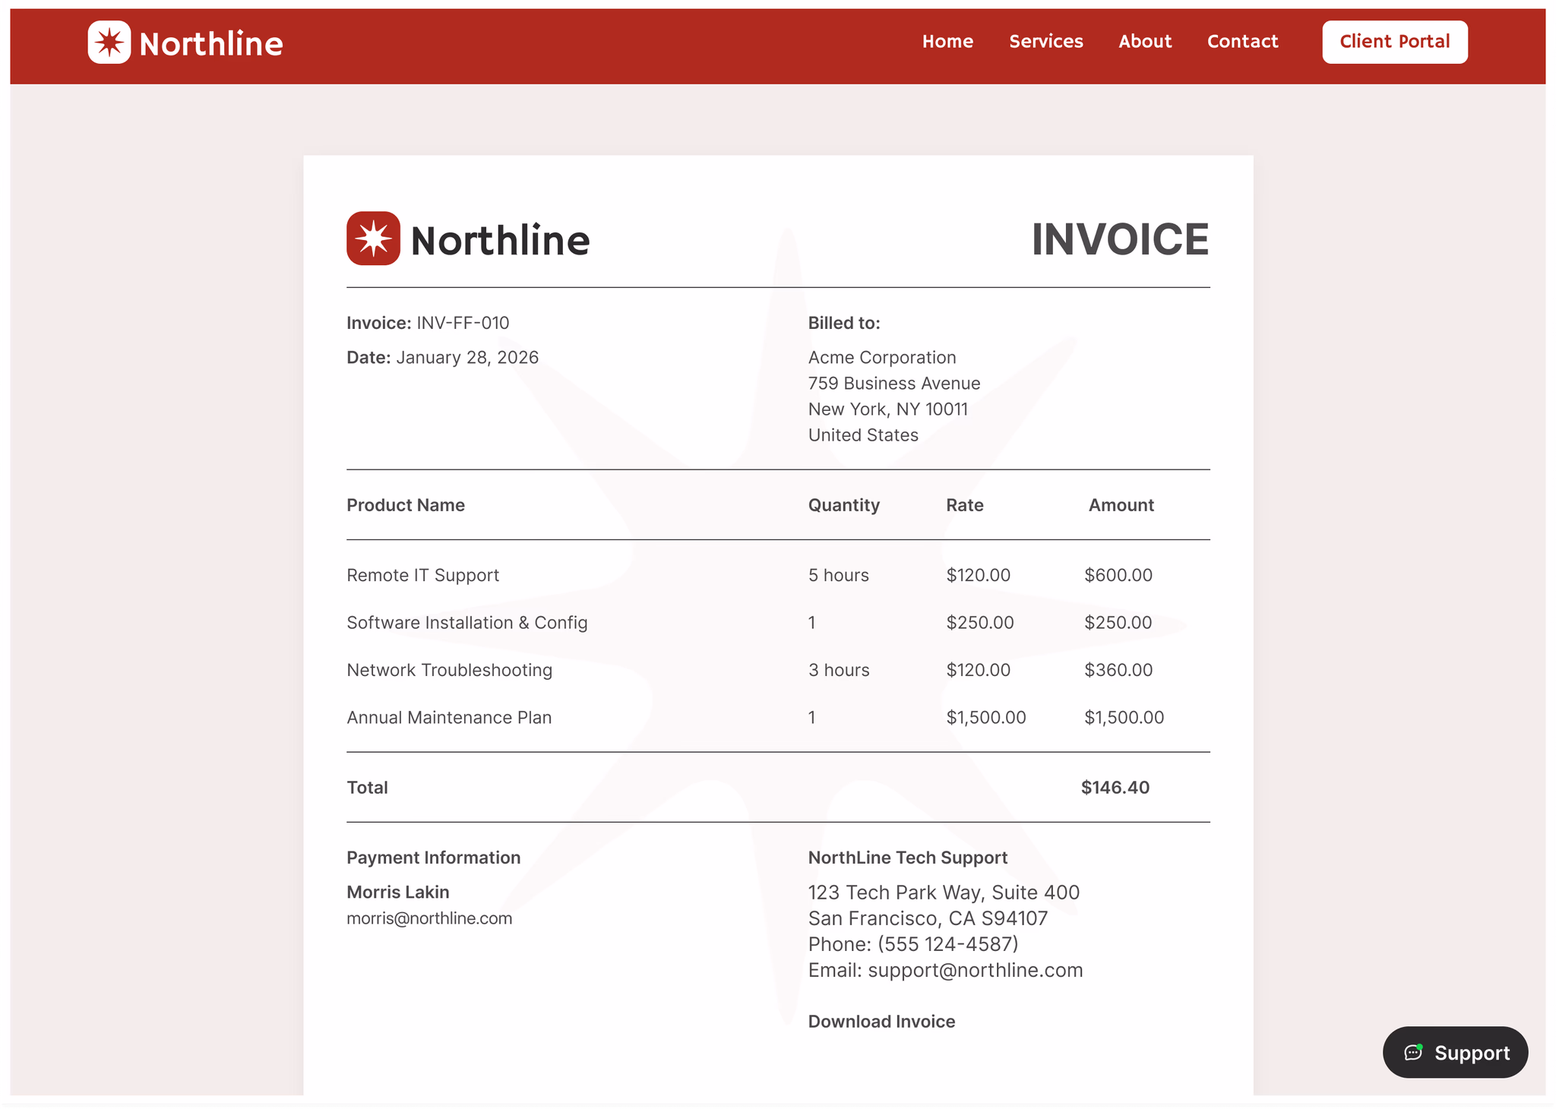Open the About navigation link
Viewport: 1556px width, 1109px height.
click(x=1144, y=42)
